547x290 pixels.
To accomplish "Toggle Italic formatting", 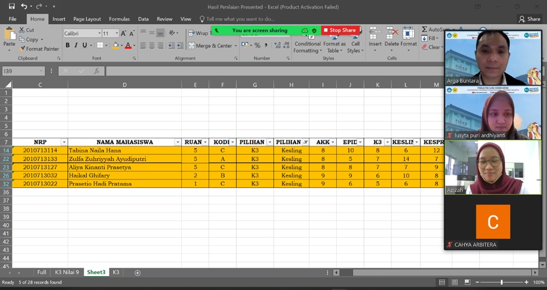I will click(x=76, y=45).
